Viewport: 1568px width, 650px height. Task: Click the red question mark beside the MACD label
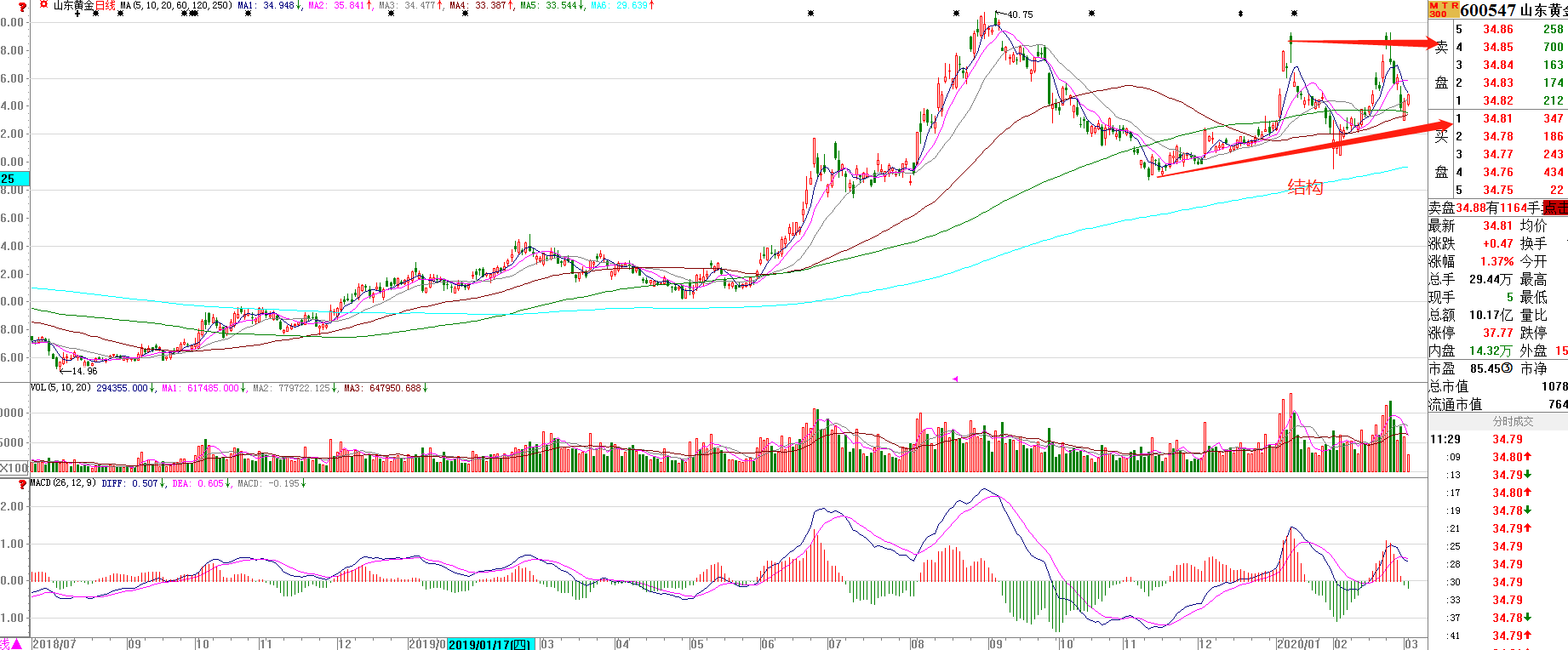[22, 485]
